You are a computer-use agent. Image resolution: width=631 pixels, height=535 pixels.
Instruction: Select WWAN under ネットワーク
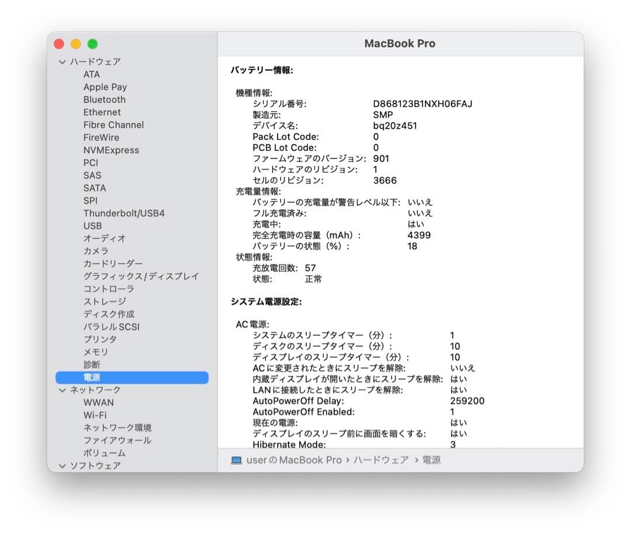pos(98,402)
